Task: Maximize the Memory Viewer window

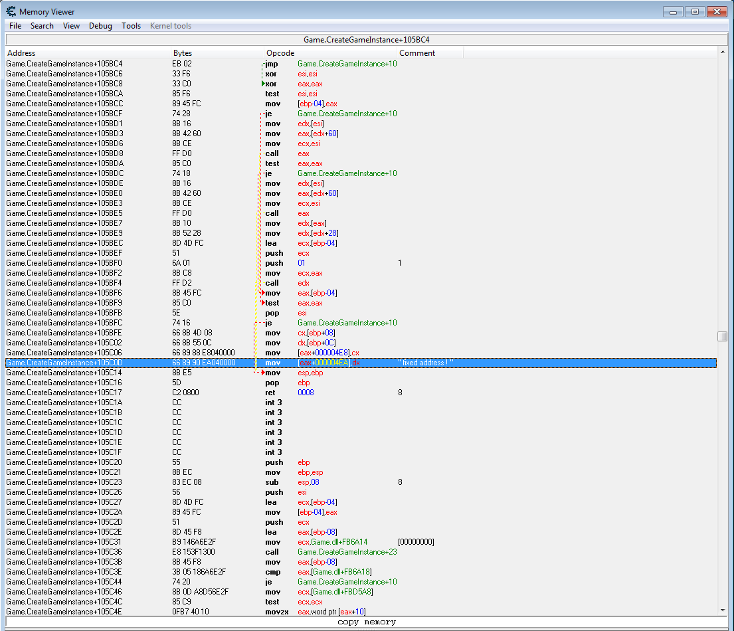Action: tap(695, 11)
